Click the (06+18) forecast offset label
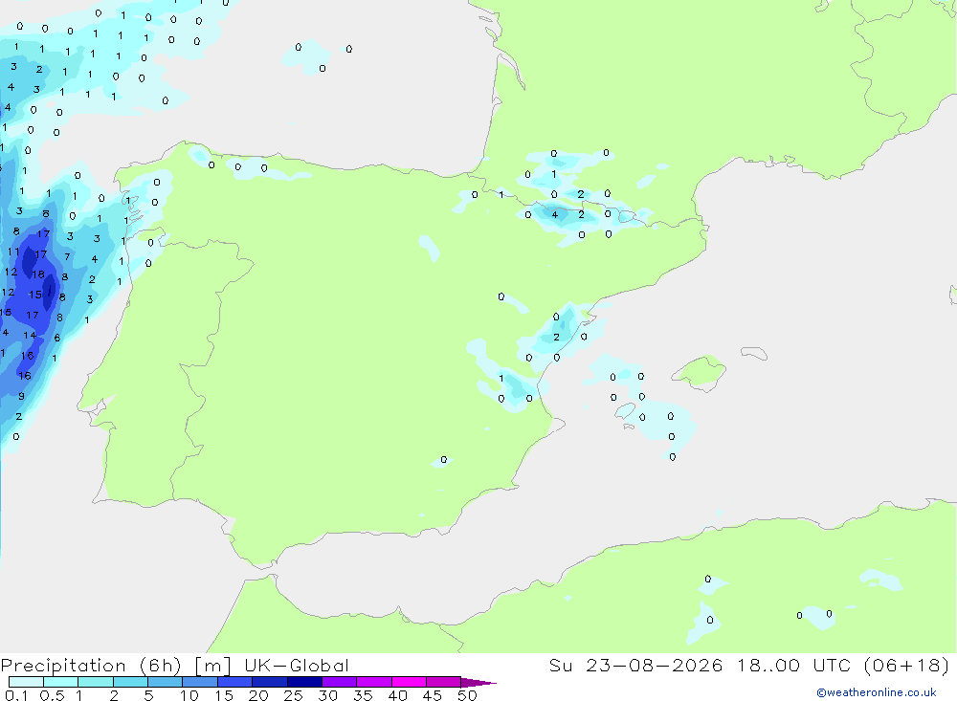The height and width of the screenshot is (701, 957). point(907,665)
